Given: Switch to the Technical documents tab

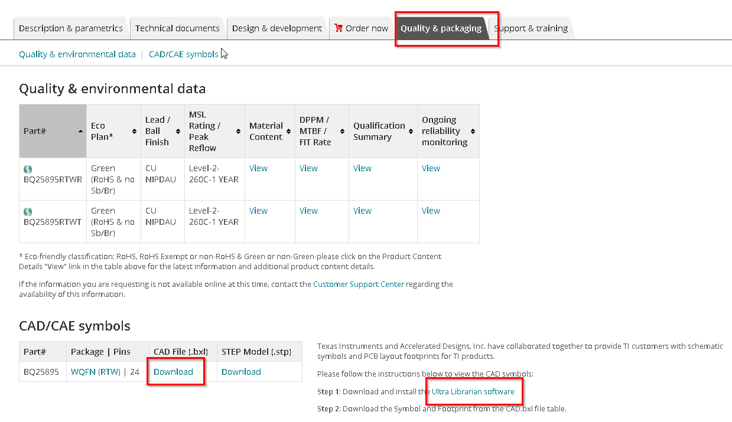Looking at the screenshot, I should click(x=177, y=28).
